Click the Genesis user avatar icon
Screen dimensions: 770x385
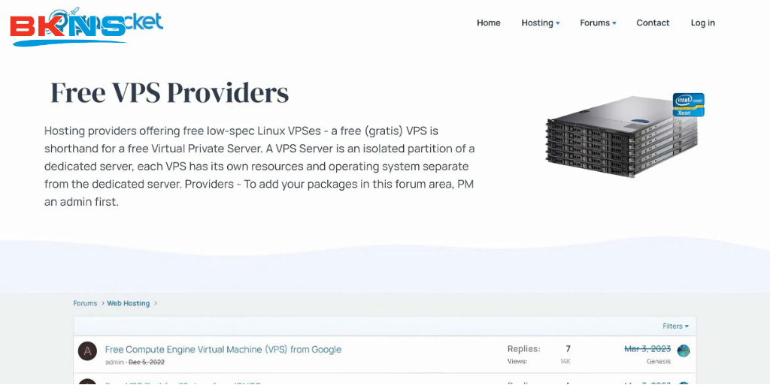click(684, 350)
